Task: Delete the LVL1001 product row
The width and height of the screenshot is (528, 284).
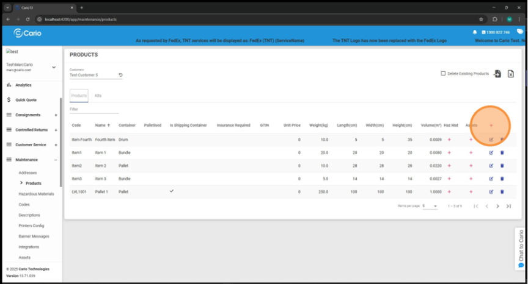Action: tap(502, 191)
